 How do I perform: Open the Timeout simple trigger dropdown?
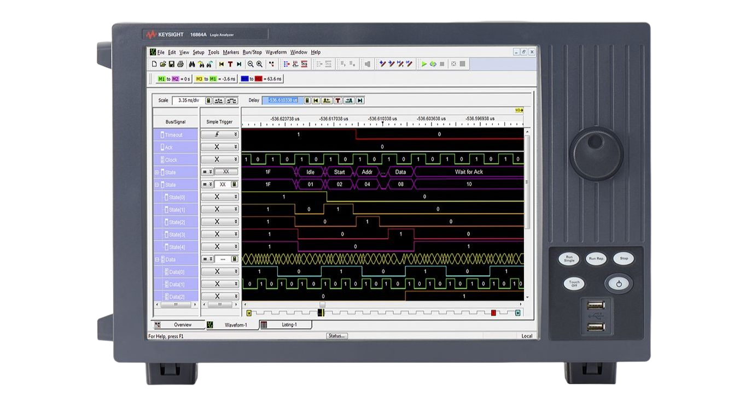click(236, 134)
